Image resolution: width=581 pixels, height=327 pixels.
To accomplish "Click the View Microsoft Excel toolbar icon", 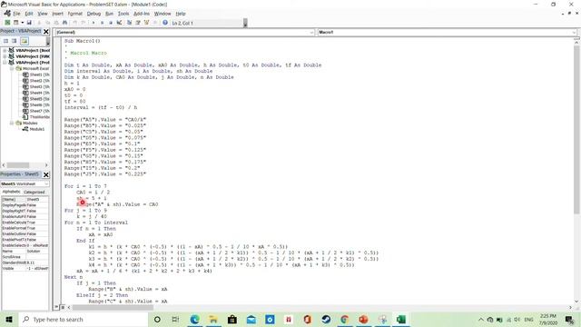I will coord(7,23).
